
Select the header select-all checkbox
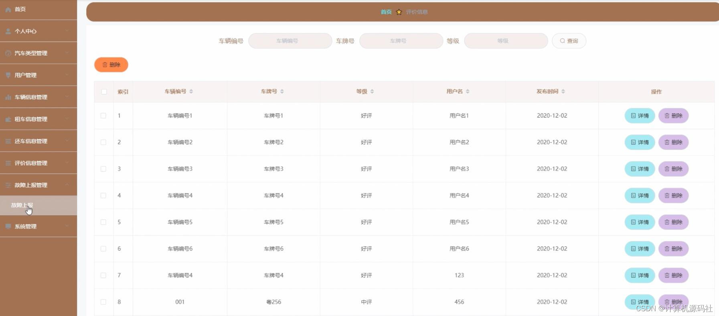104,92
